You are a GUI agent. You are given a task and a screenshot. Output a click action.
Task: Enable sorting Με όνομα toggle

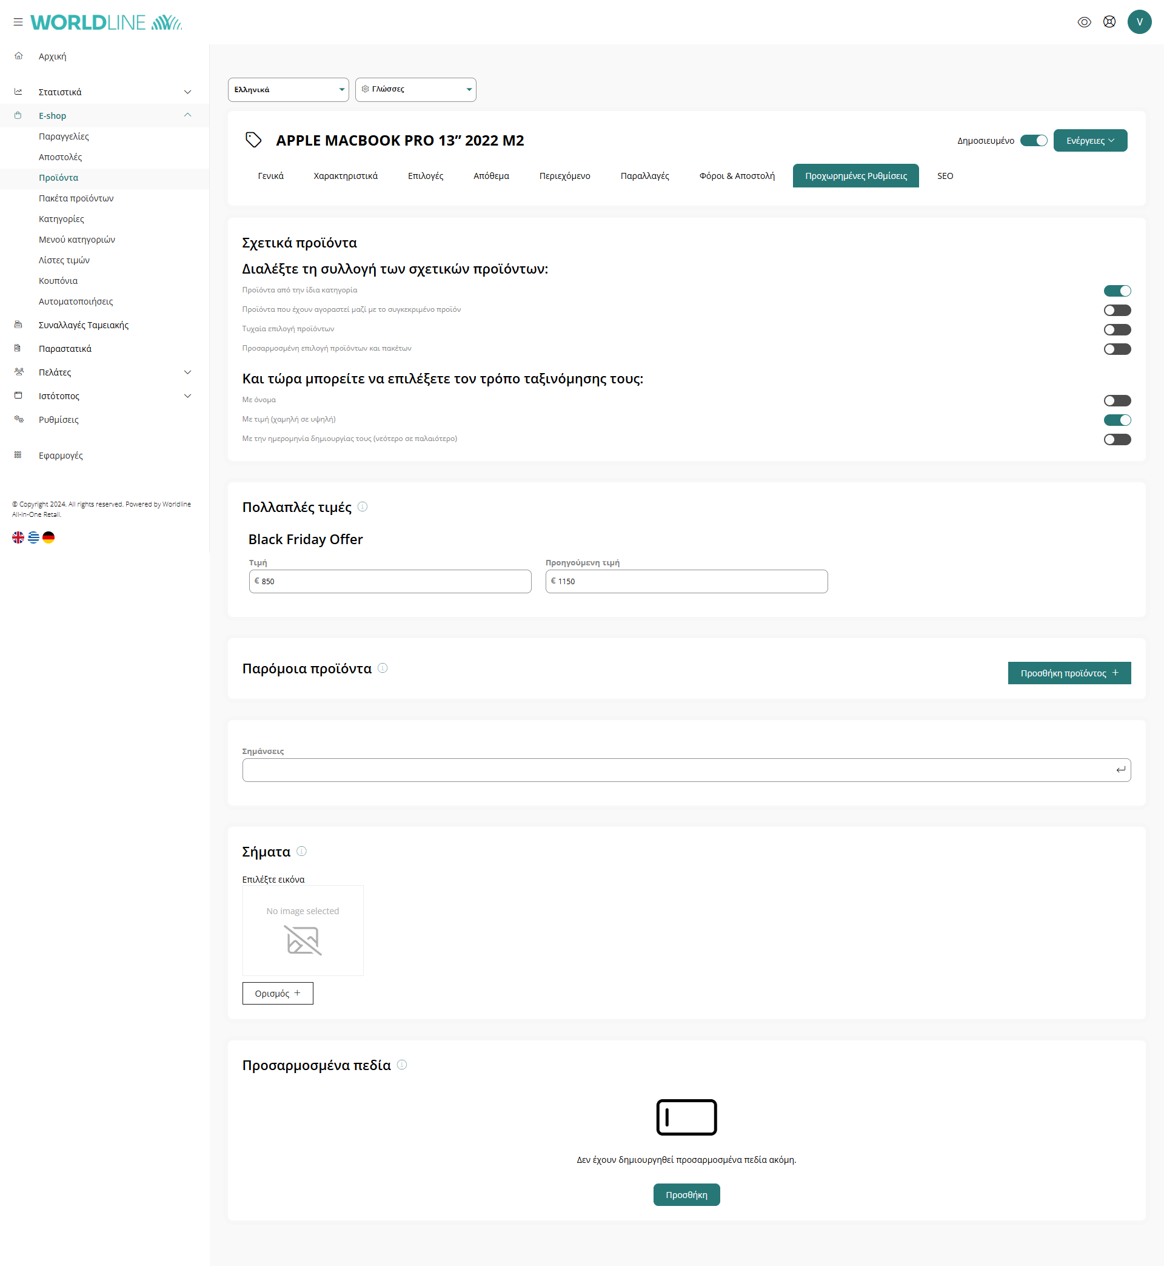[1117, 401]
